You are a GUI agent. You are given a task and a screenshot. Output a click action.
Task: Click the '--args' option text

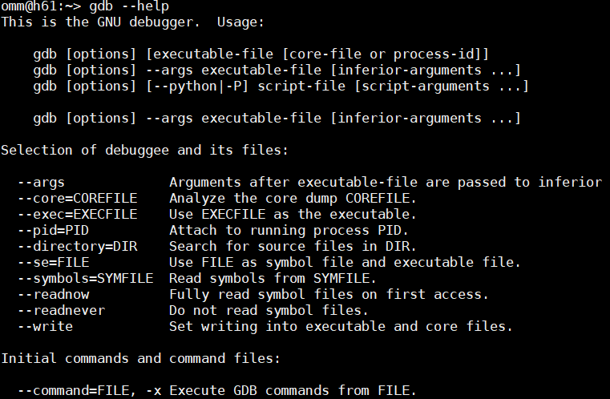[x=42, y=182]
